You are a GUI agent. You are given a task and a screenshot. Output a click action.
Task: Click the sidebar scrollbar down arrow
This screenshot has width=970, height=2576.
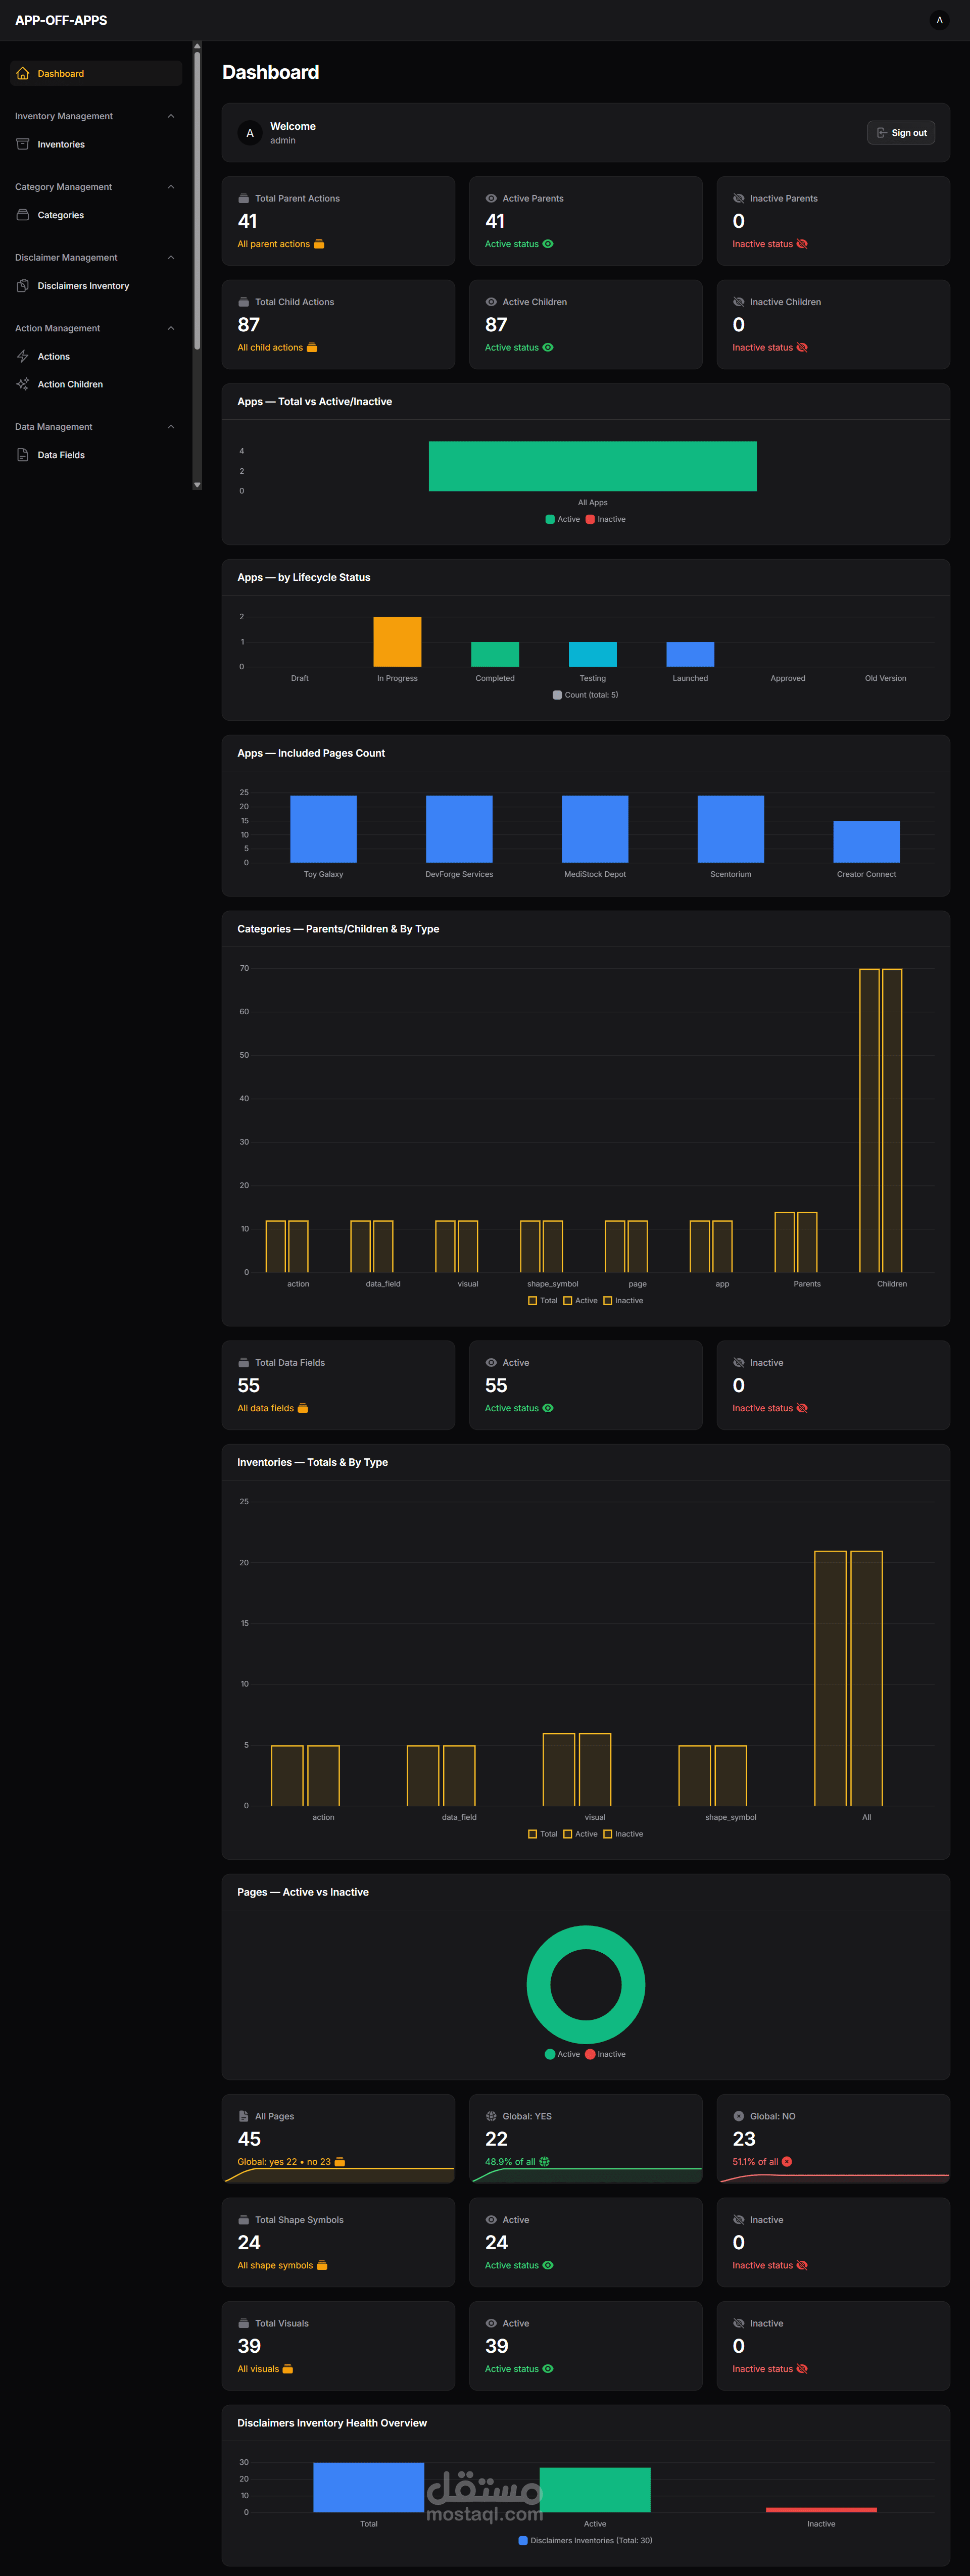(197, 485)
